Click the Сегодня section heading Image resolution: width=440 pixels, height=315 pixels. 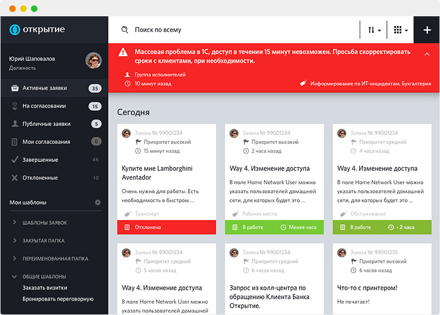tap(133, 112)
